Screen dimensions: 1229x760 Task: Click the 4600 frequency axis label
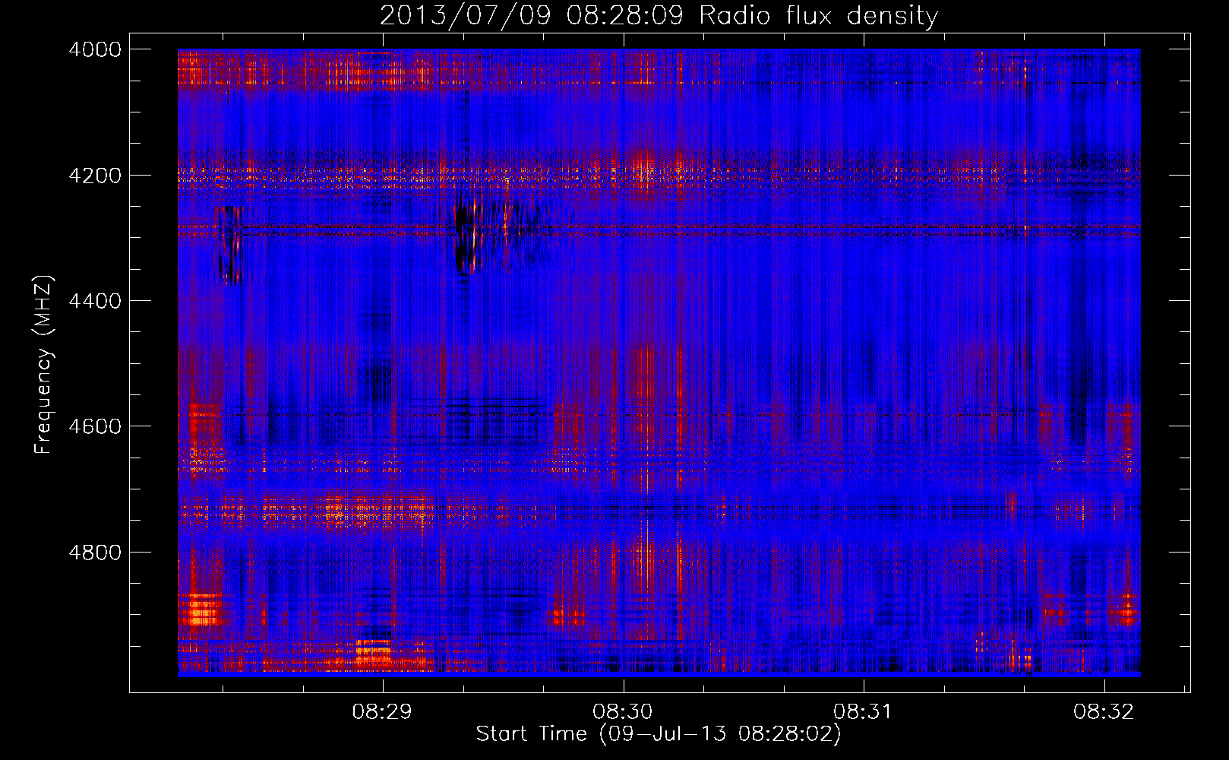coord(95,426)
